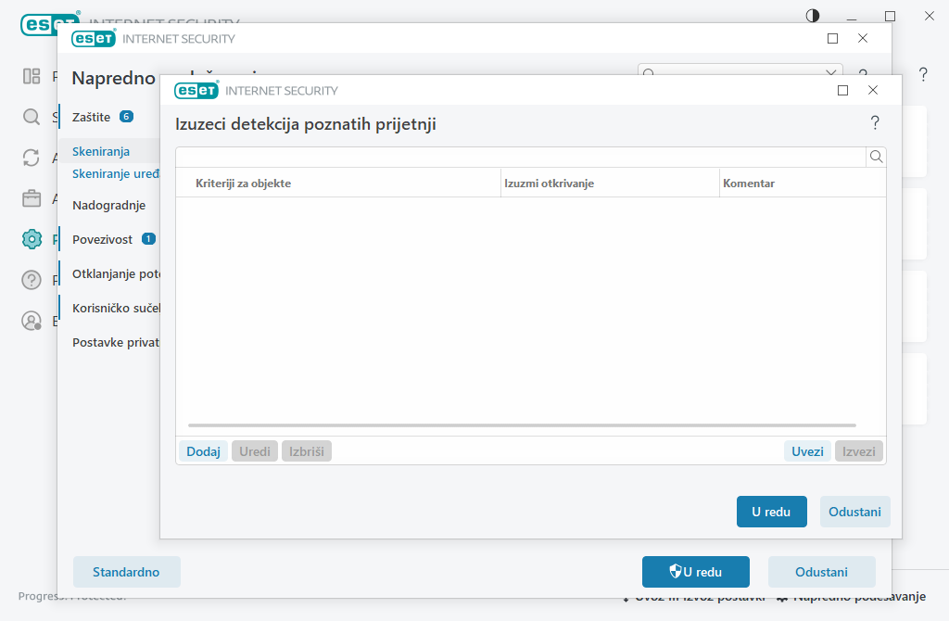Image resolution: width=949 pixels, height=621 pixels.
Task: Click U redu shield button in advanced setup
Action: pyautogui.click(x=695, y=572)
